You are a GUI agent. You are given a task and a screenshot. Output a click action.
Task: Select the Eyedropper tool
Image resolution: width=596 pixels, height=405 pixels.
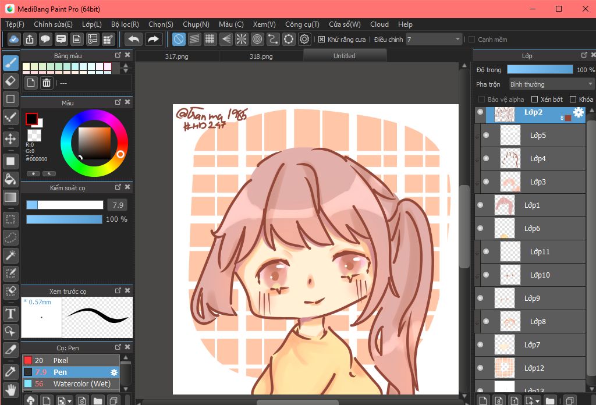[10, 371]
